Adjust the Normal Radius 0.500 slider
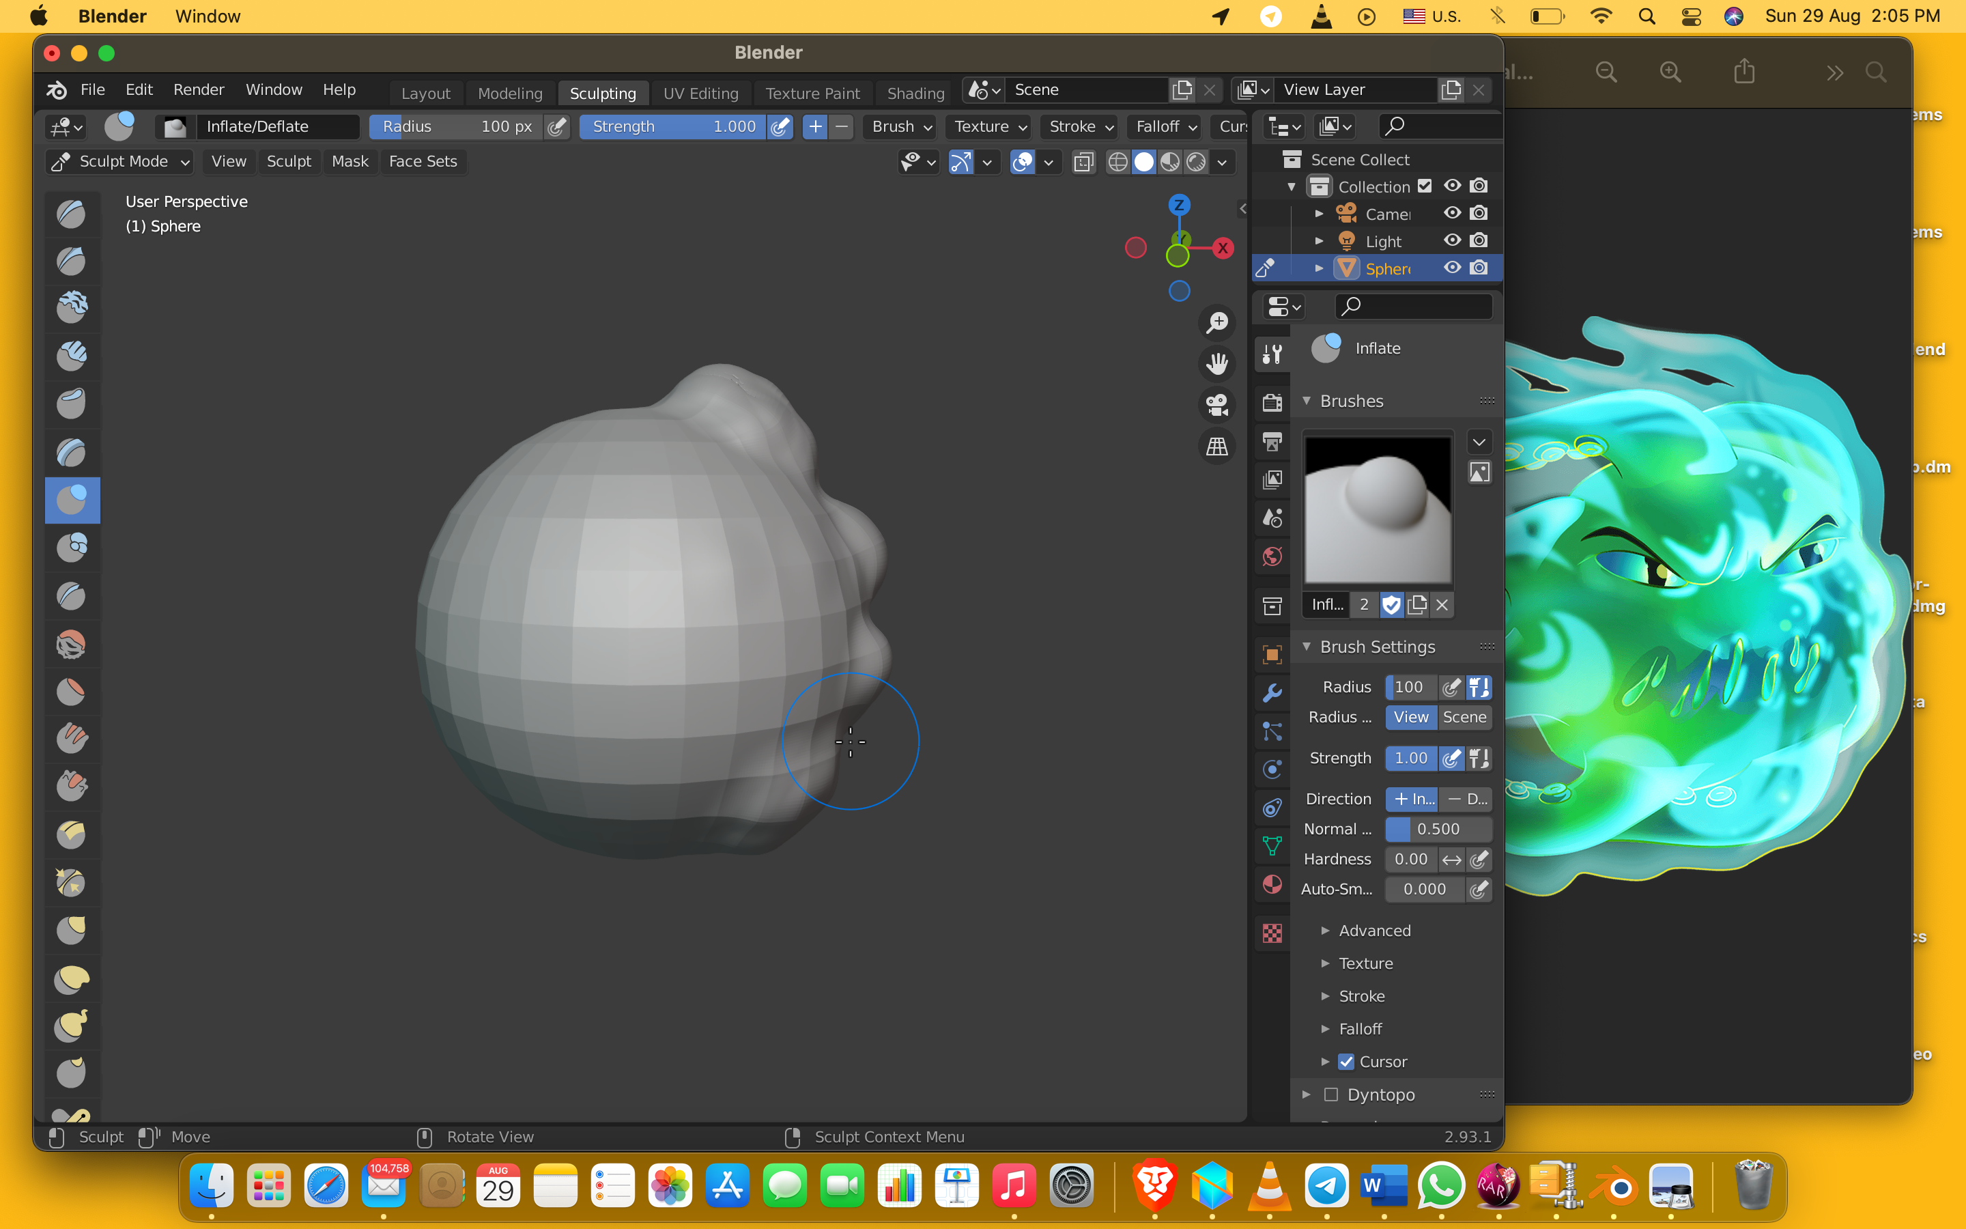 [1438, 828]
